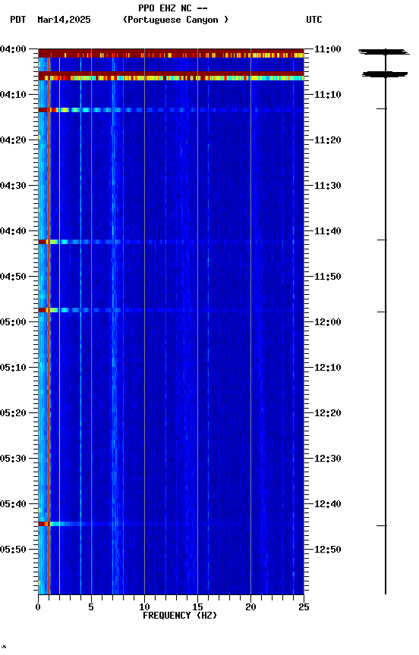
Task: Select the 'PDT' timezone label
Action: click(x=18, y=20)
